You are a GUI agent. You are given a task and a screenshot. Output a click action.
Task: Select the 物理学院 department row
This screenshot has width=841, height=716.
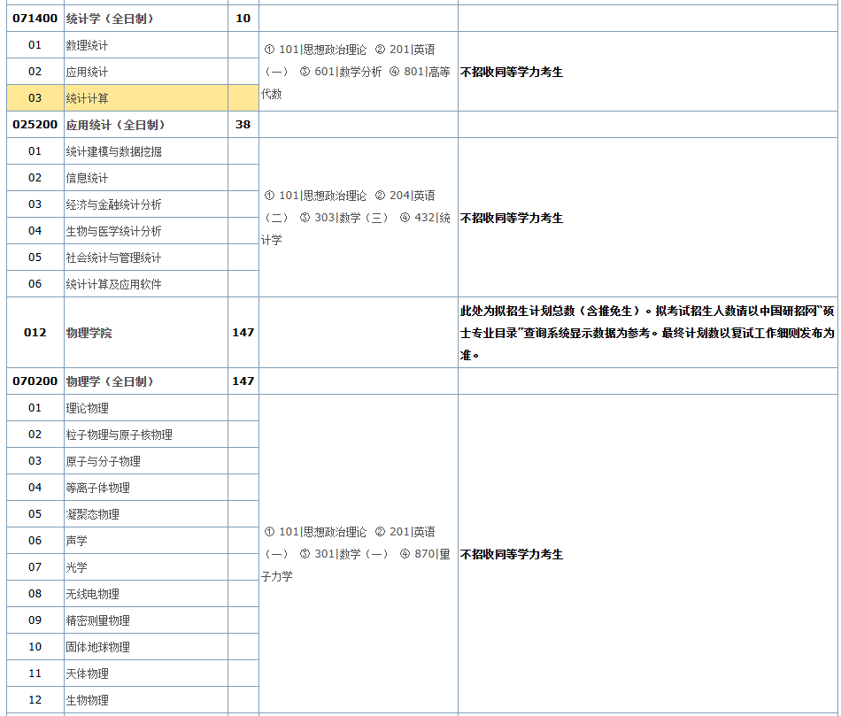[89, 333]
